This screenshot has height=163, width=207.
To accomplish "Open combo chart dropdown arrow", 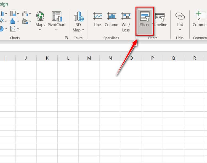I will click(x=30, y=21).
